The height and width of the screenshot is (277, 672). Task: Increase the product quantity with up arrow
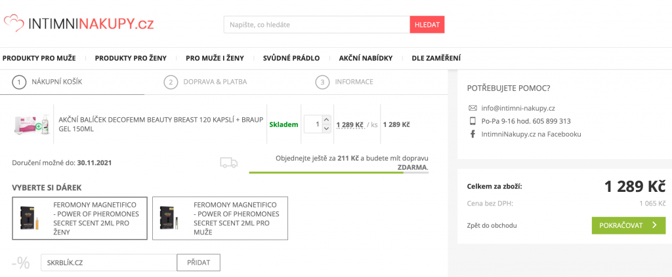click(327, 119)
